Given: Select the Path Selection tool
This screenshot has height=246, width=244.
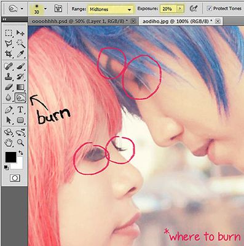Looking at the screenshot, I should tap(9, 120).
